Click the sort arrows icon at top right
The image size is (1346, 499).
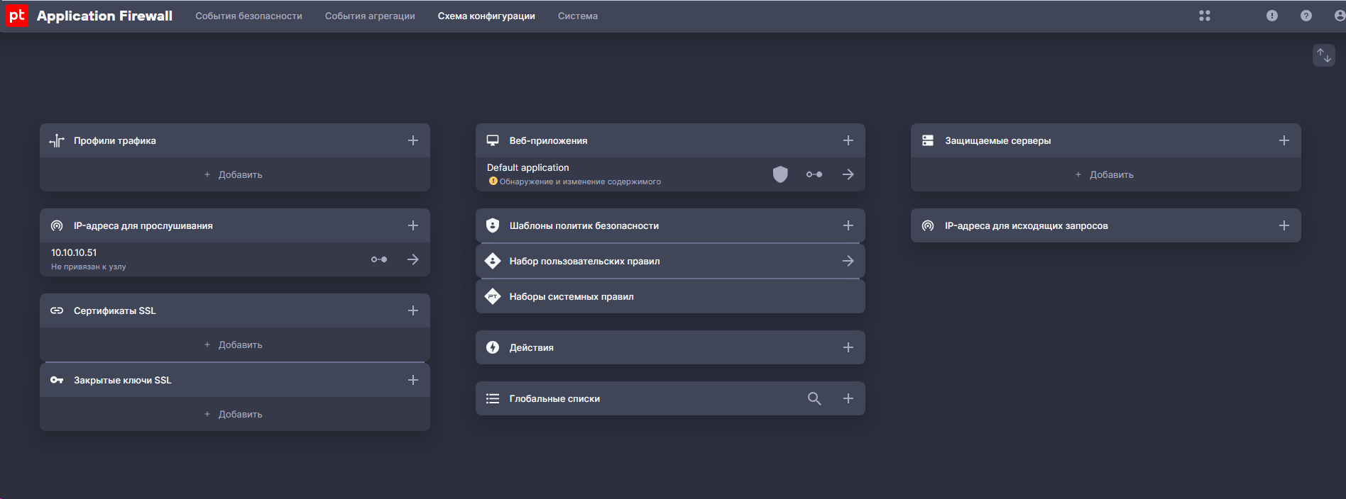1323,55
